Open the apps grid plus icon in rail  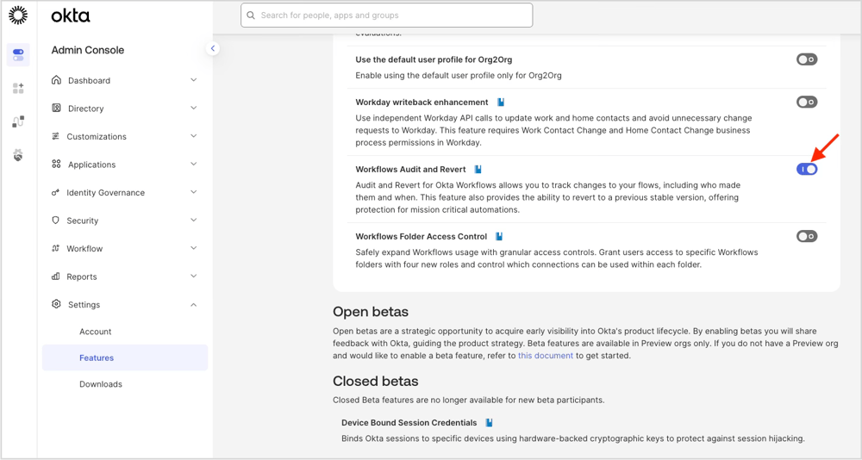[x=18, y=88]
